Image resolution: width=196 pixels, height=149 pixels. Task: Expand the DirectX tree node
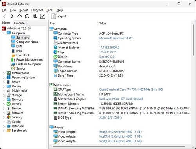(4, 104)
